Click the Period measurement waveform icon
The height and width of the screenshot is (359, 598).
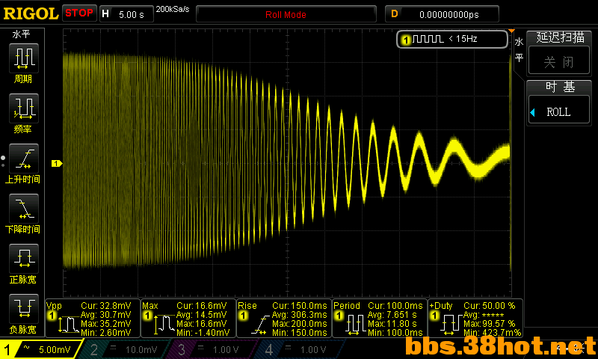tap(356, 325)
